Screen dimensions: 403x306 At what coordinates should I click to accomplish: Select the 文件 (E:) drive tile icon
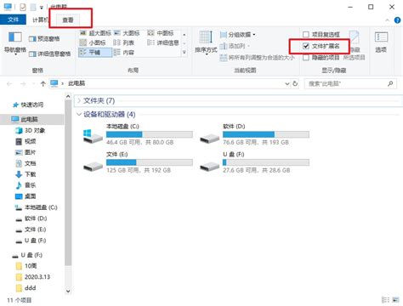click(93, 166)
